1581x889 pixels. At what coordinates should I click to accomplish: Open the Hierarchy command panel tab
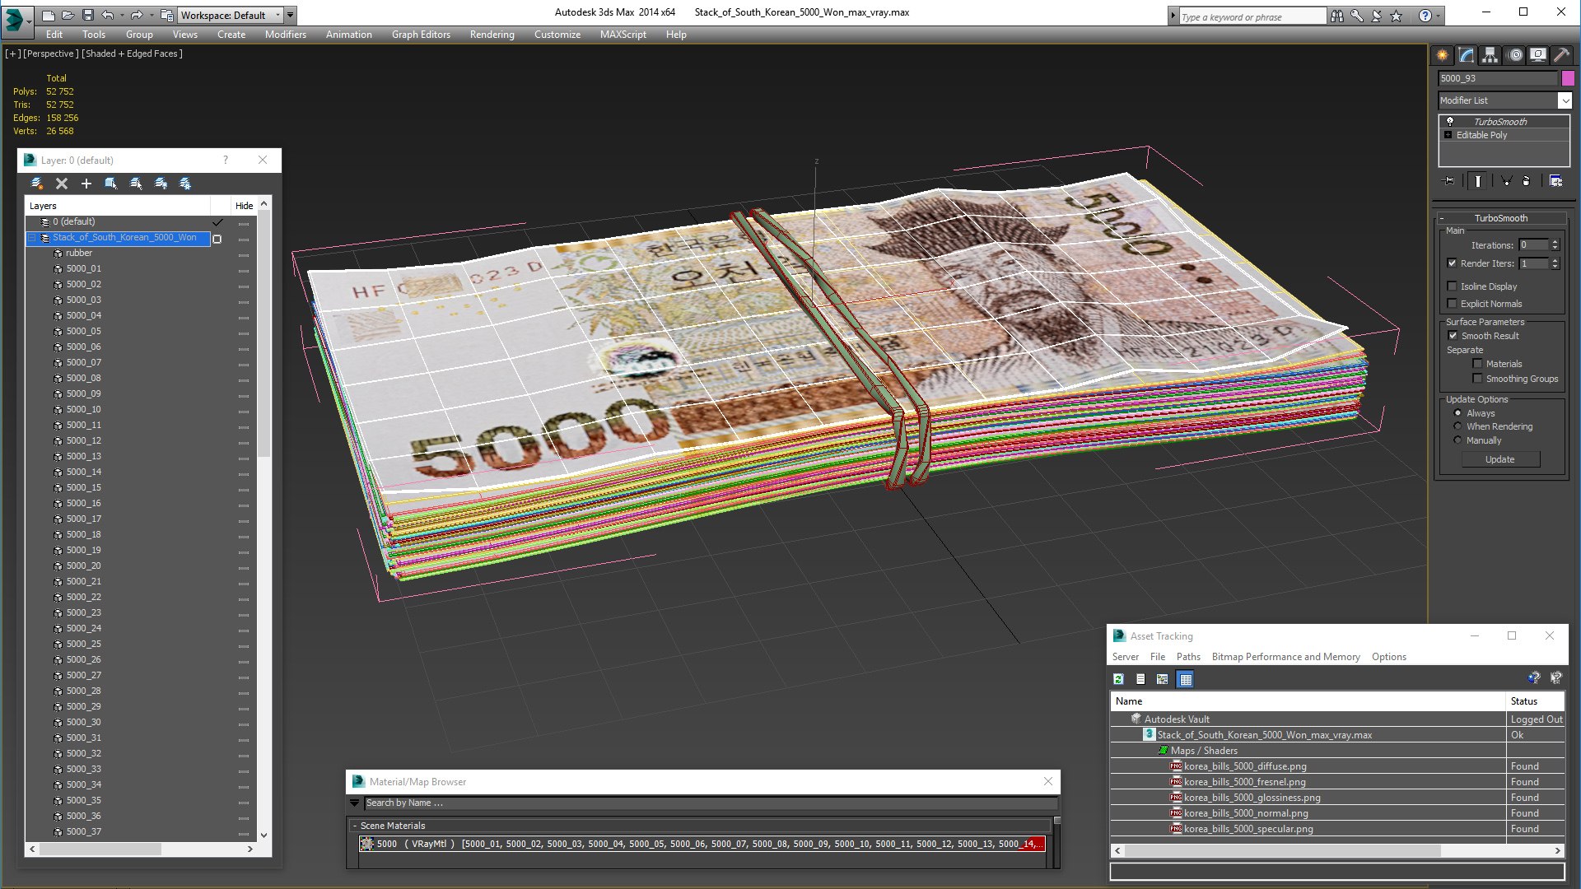pos(1490,55)
